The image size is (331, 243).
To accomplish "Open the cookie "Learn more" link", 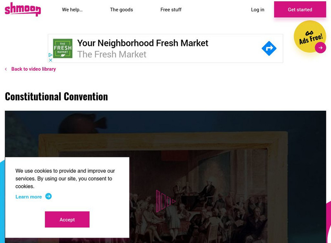I will (x=29, y=197).
